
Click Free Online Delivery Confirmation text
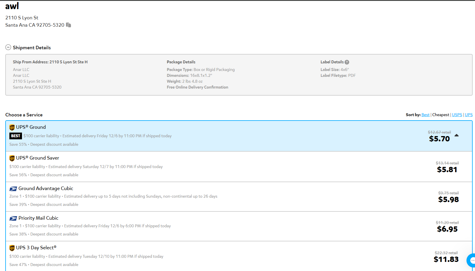[x=197, y=87]
